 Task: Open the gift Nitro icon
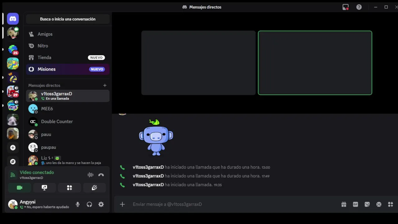[344, 204]
